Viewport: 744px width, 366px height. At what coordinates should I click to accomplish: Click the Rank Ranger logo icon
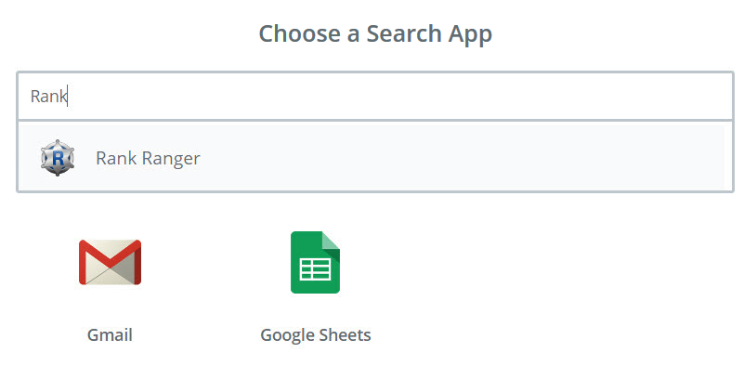point(58,158)
